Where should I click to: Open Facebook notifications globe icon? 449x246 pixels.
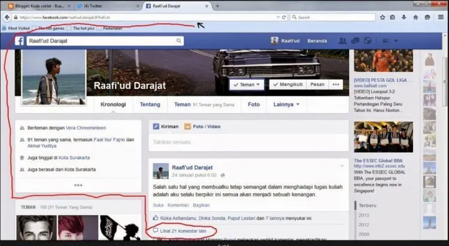(x=368, y=41)
